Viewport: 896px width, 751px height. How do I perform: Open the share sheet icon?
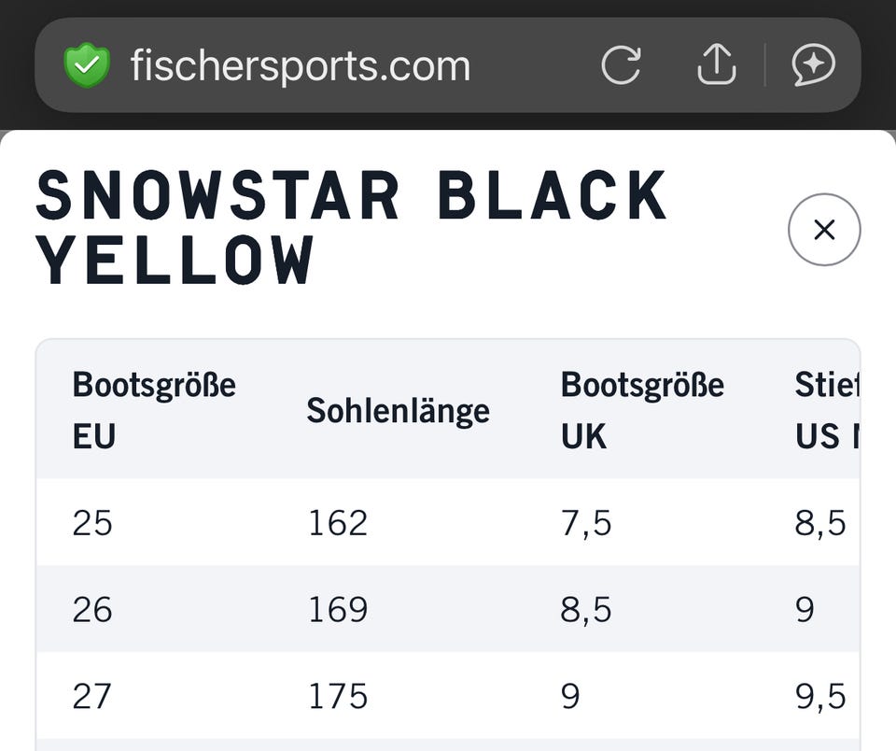pos(717,65)
